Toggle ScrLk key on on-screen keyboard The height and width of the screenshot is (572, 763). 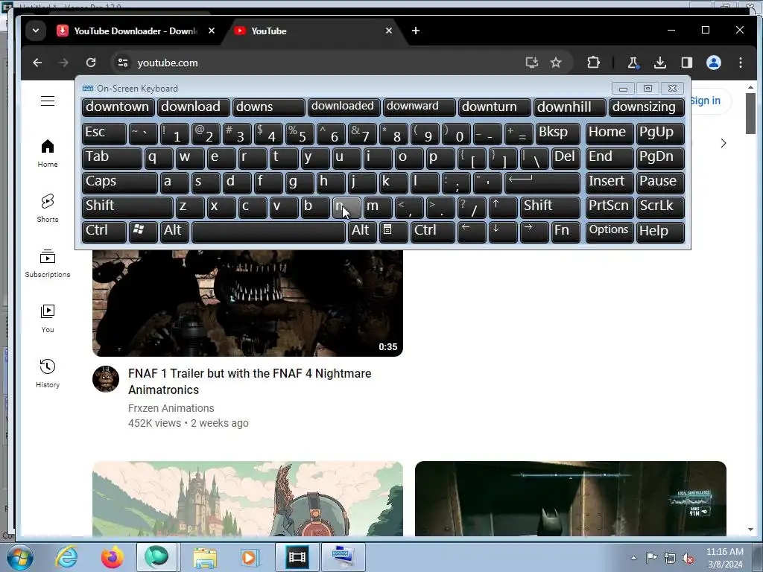[660, 207]
